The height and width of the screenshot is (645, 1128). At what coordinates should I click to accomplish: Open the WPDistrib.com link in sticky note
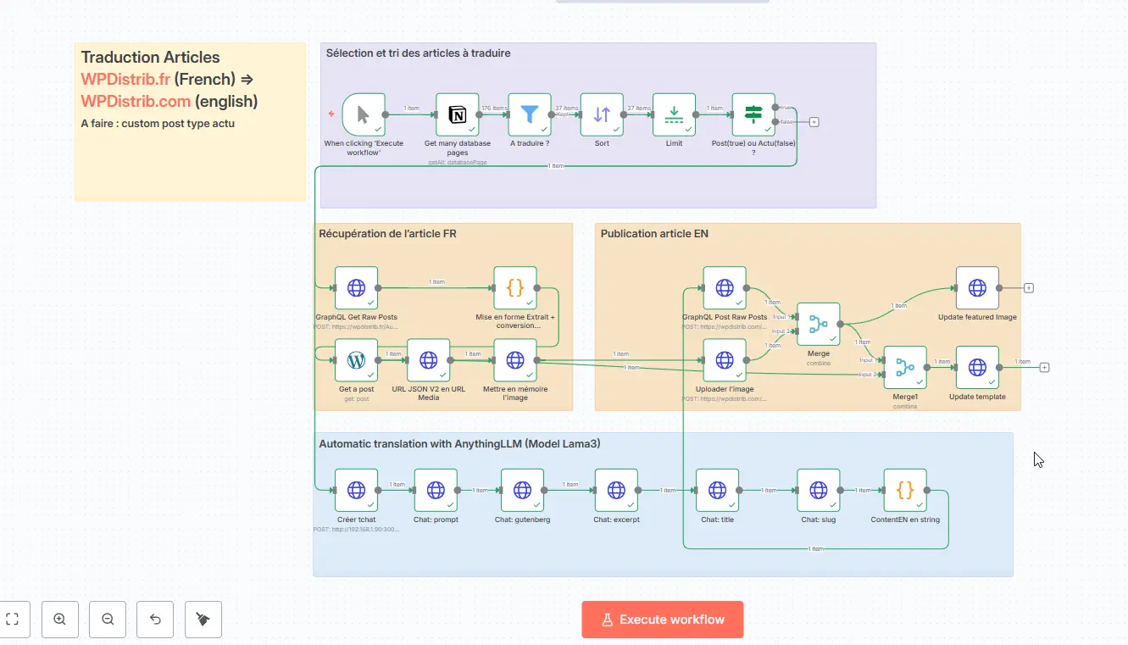click(136, 101)
